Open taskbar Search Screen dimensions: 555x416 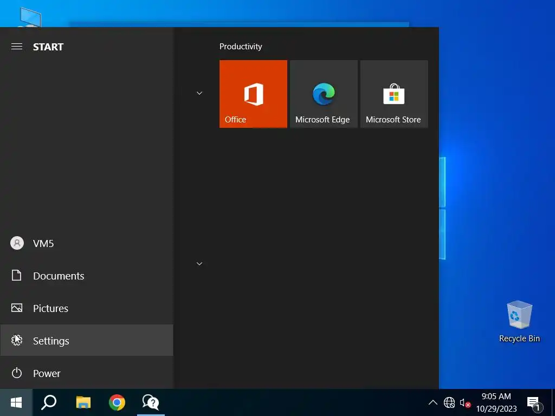[x=49, y=402]
